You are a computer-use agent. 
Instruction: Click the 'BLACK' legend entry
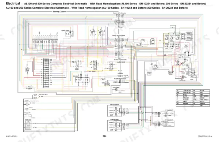tap(202, 91)
